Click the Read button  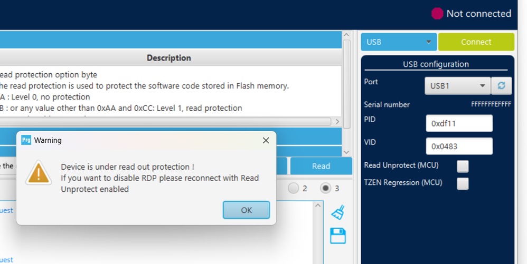[321, 166]
